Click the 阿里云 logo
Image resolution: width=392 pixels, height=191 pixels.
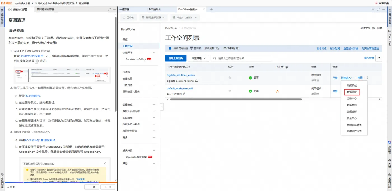7,3
